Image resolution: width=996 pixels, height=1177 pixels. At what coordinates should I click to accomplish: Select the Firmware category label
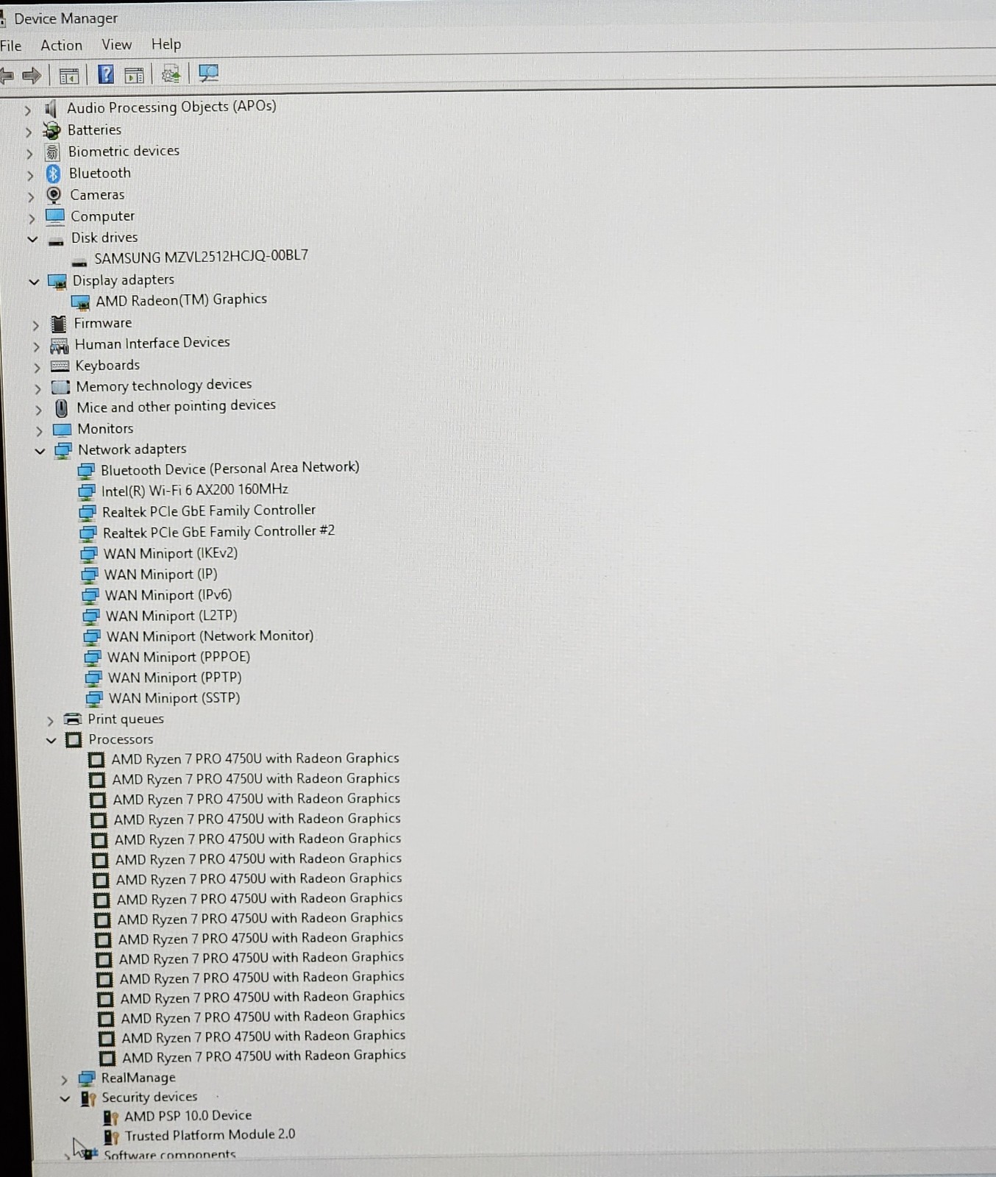coord(103,323)
